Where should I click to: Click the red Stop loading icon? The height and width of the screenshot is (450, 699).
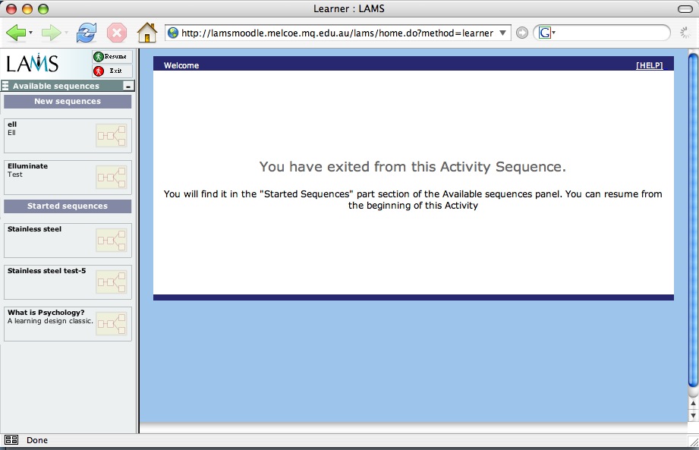116,33
